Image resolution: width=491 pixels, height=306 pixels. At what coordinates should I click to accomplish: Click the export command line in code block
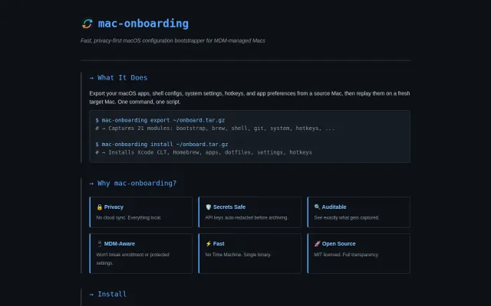160,120
